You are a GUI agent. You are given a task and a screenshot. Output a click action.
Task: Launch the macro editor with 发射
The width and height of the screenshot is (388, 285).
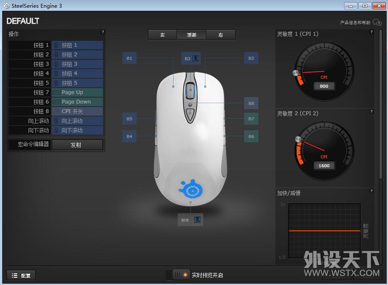tap(77, 145)
